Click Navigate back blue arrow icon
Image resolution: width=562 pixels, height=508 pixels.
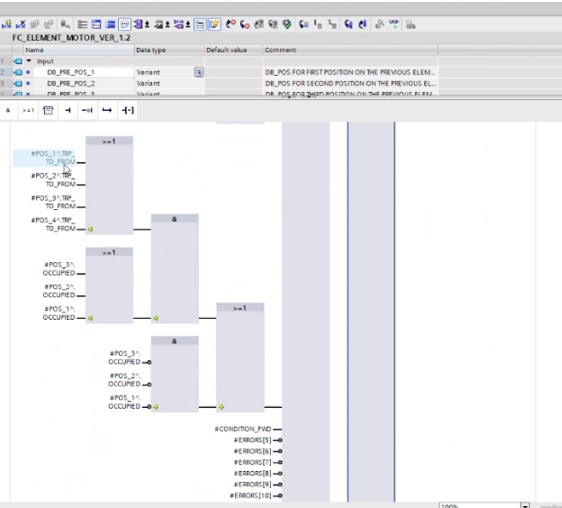348,24
